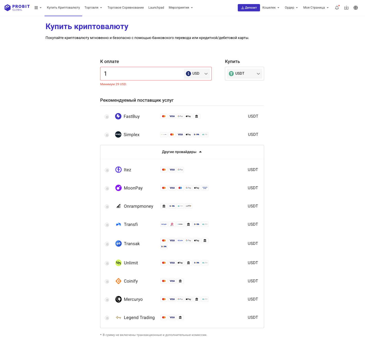Click the MoonPay provider logo
The width and height of the screenshot is (365, 339).
[118, 188]
